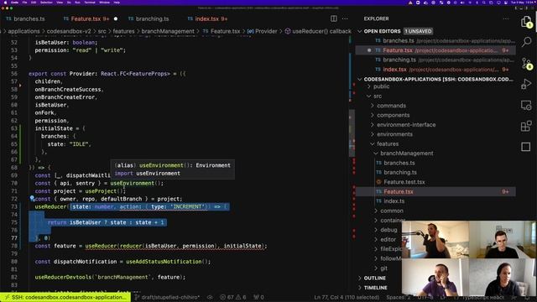Open the Explorer panel ellipsis menu
Image resolution: width=537 pixels, height=302 pixels.
506,18
